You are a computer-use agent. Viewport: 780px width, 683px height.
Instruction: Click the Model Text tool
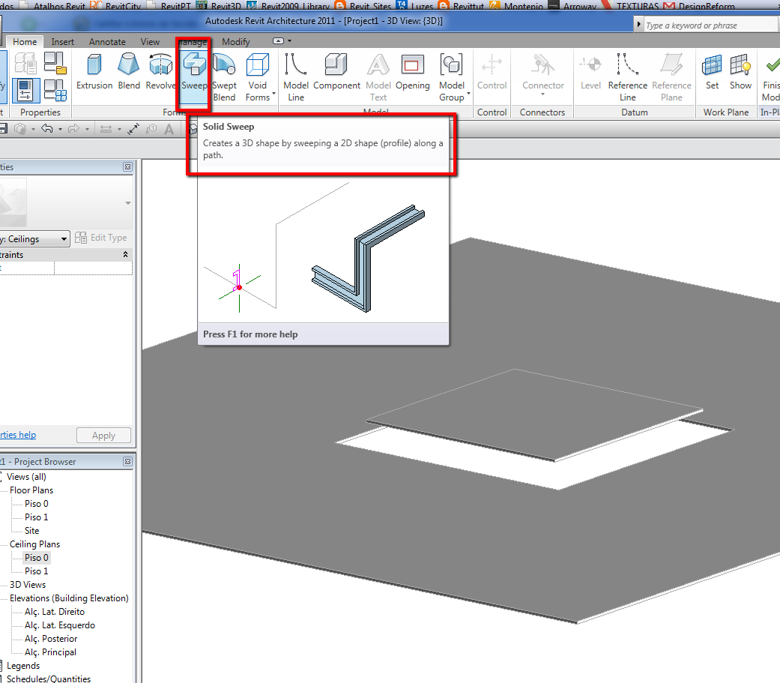pos(378,78)
